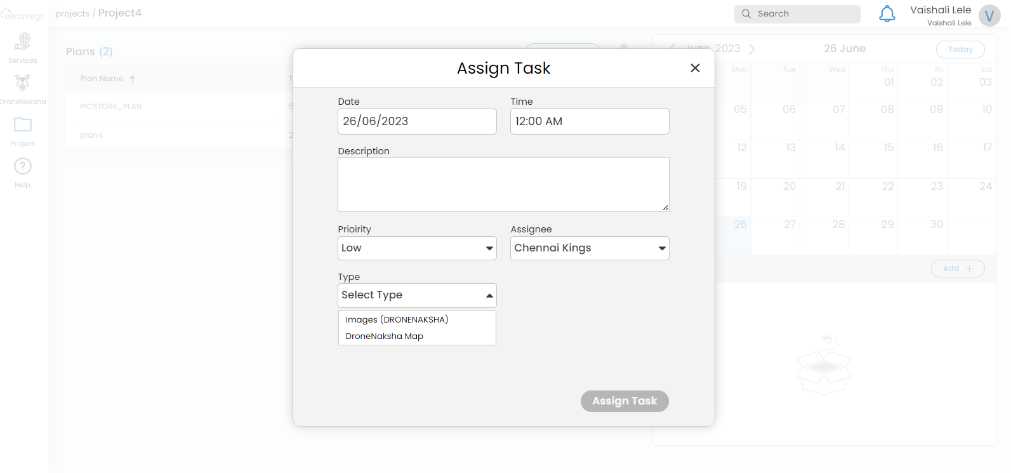
Task: Click the Today button in calendar
Action: point(960,50)
